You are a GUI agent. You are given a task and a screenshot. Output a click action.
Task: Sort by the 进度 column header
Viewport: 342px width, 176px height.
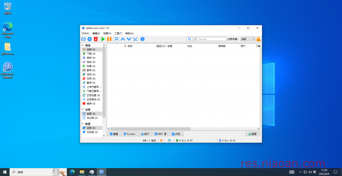(x=176, y=46)
